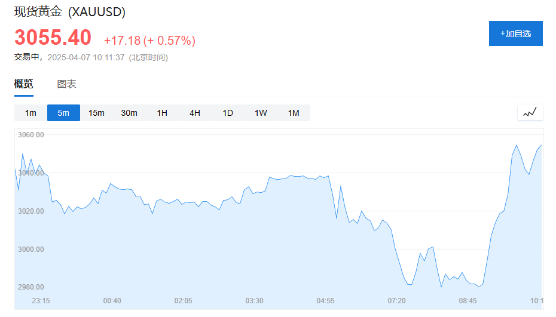Switch chart to 4H interval

point(195,113)
